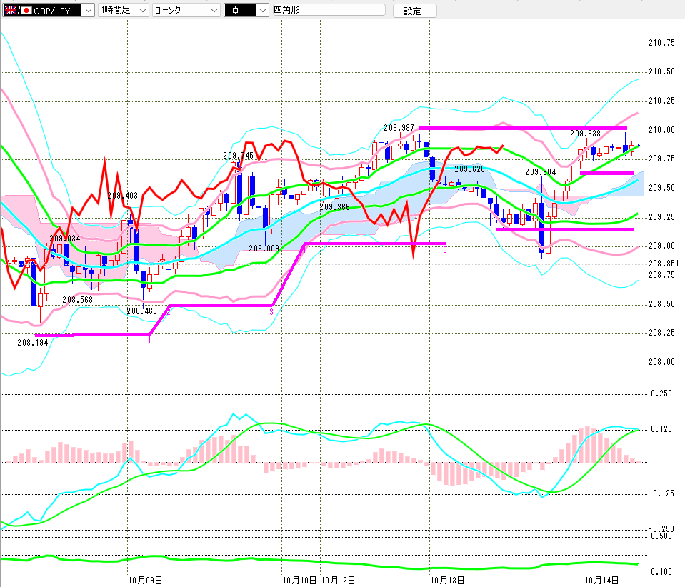Click the 10月14日 date label
685x587 pixels.
click(x=601, y=581)
